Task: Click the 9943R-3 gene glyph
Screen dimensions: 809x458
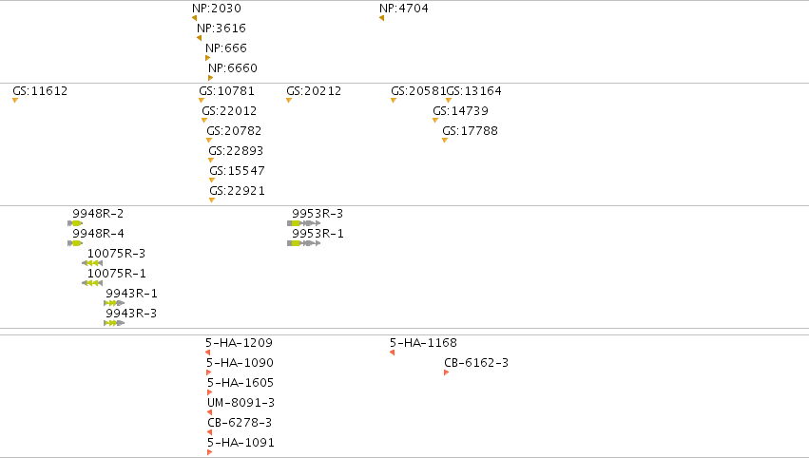Action: point(114,323)
